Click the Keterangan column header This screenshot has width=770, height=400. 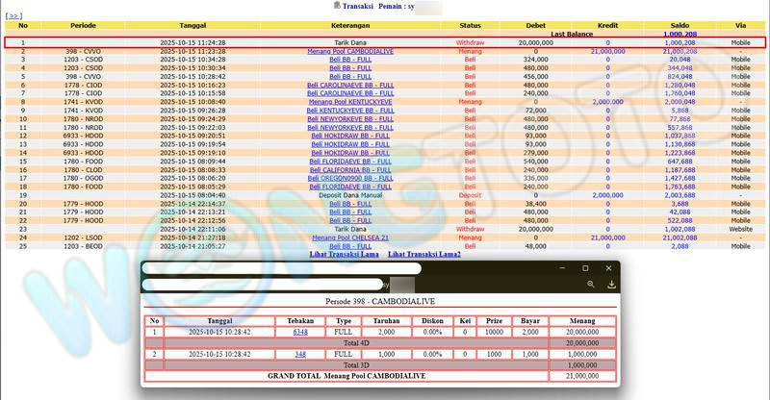[x=349, y=25]
